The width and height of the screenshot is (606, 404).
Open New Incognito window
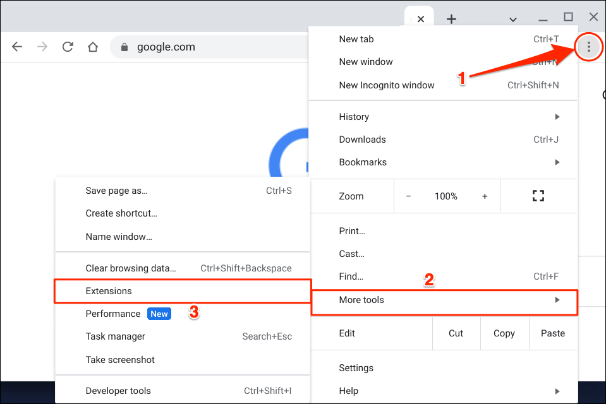387,85
